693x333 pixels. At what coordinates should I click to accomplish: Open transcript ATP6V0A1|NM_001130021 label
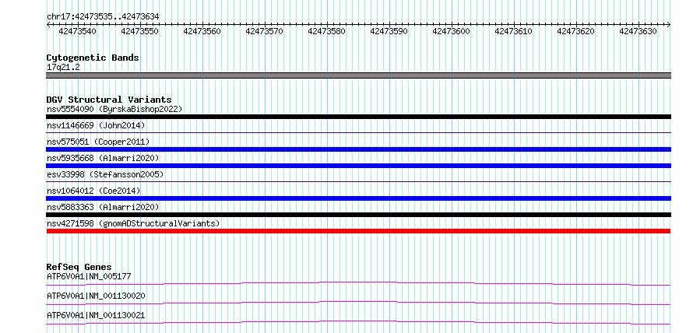[x=96, y=315]
